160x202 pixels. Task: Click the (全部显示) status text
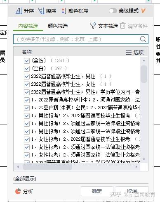[25, 179]
